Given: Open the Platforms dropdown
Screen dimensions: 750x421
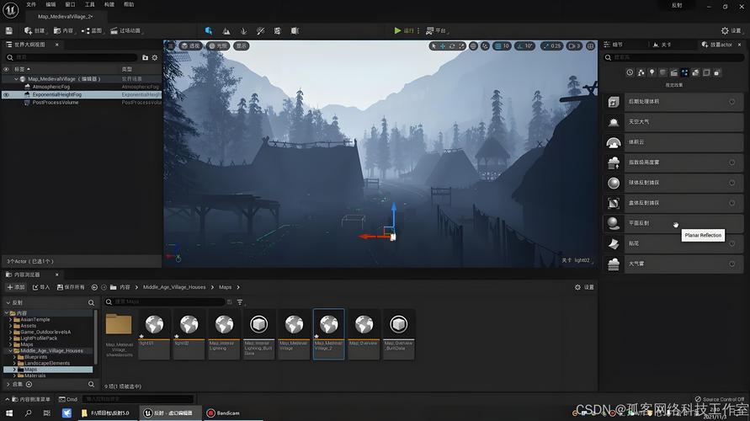Looking at the screenshot, I should click(436, 30).
